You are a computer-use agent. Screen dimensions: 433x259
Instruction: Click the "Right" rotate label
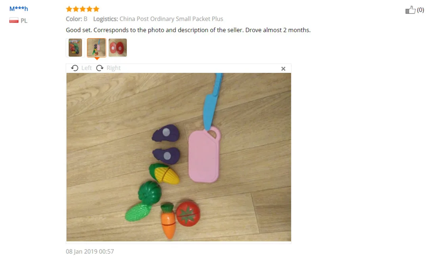(113, 68)
